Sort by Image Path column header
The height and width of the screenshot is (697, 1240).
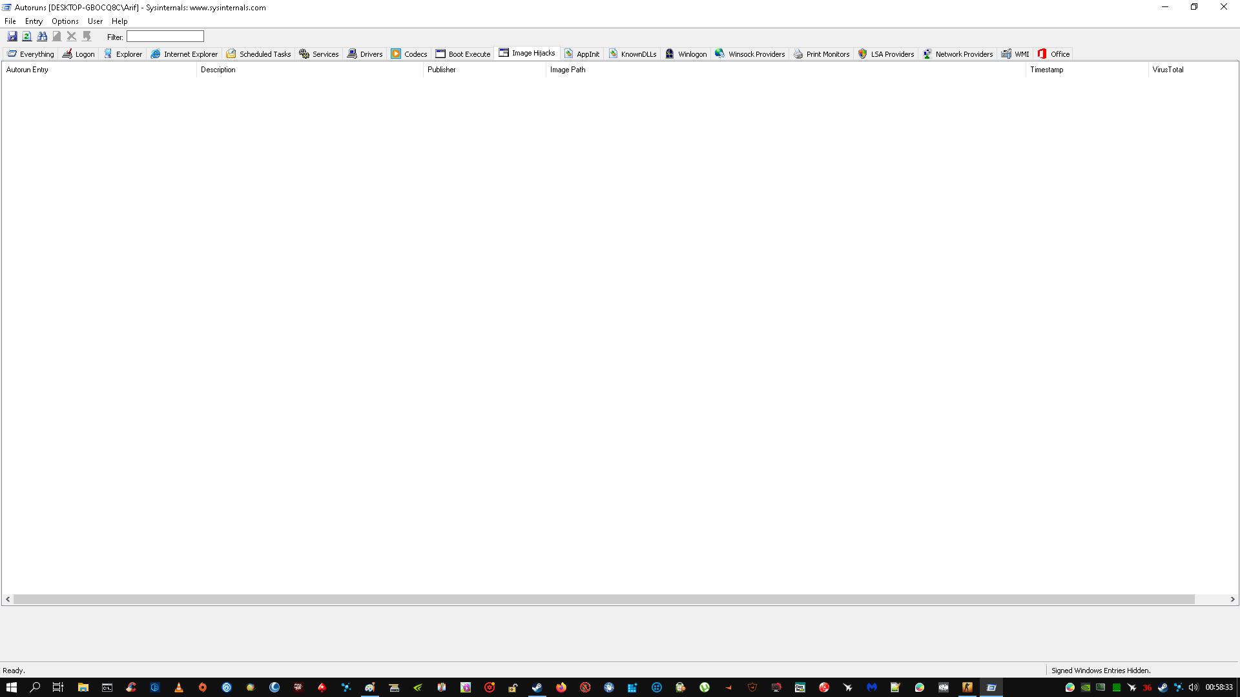568,70
